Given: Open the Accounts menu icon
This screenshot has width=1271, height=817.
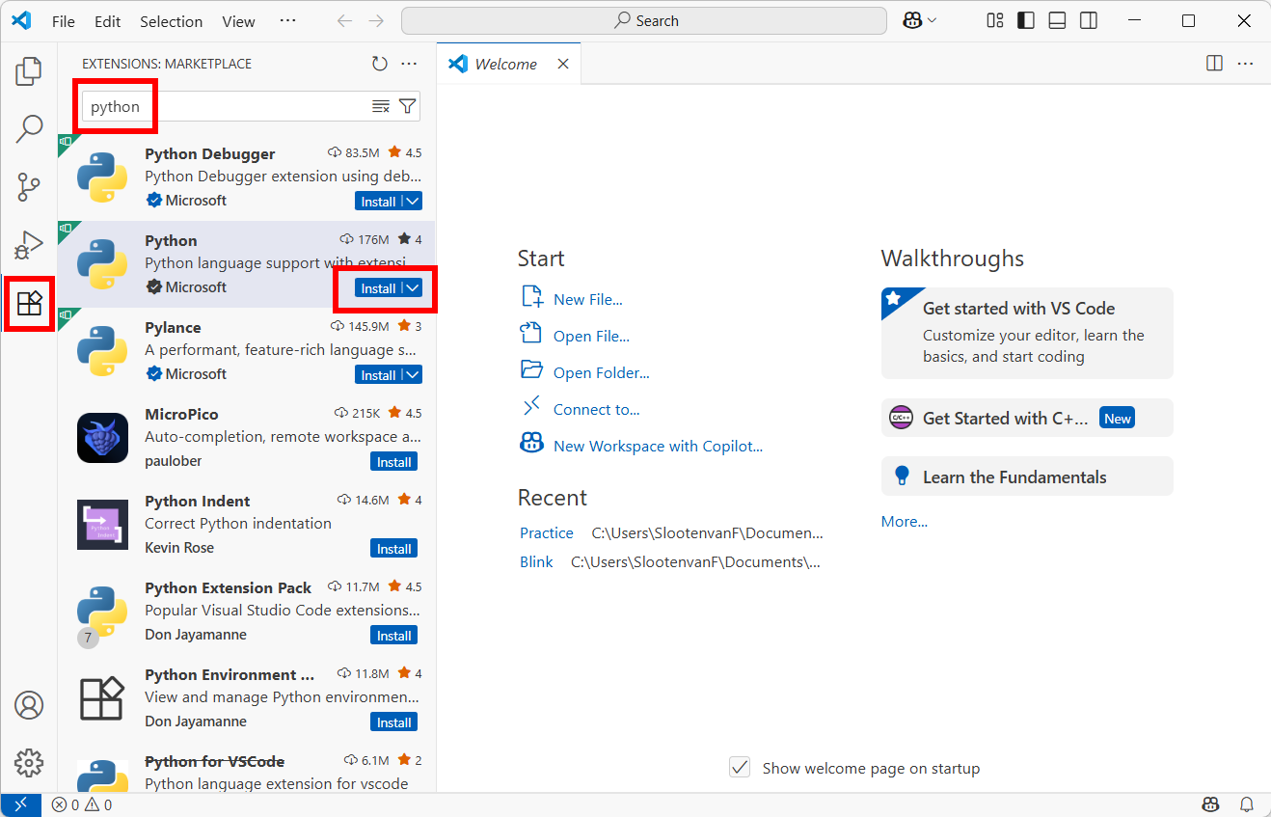Looking at the screenshot, I should point(29,705).
